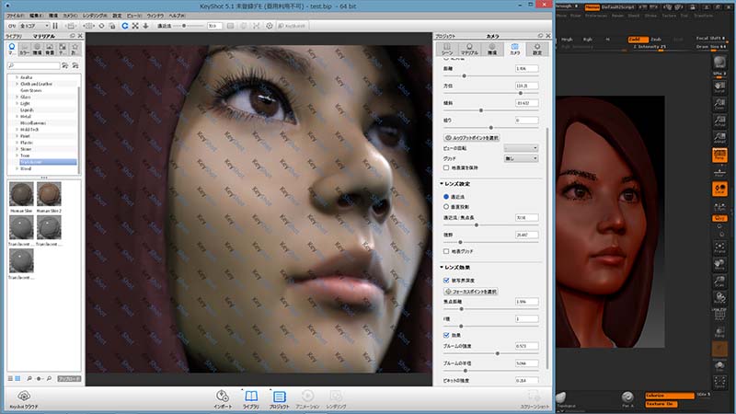This screenshot has width=736, height=414.
Task: Open the ファイル menu
Action: tap(16, 16)
